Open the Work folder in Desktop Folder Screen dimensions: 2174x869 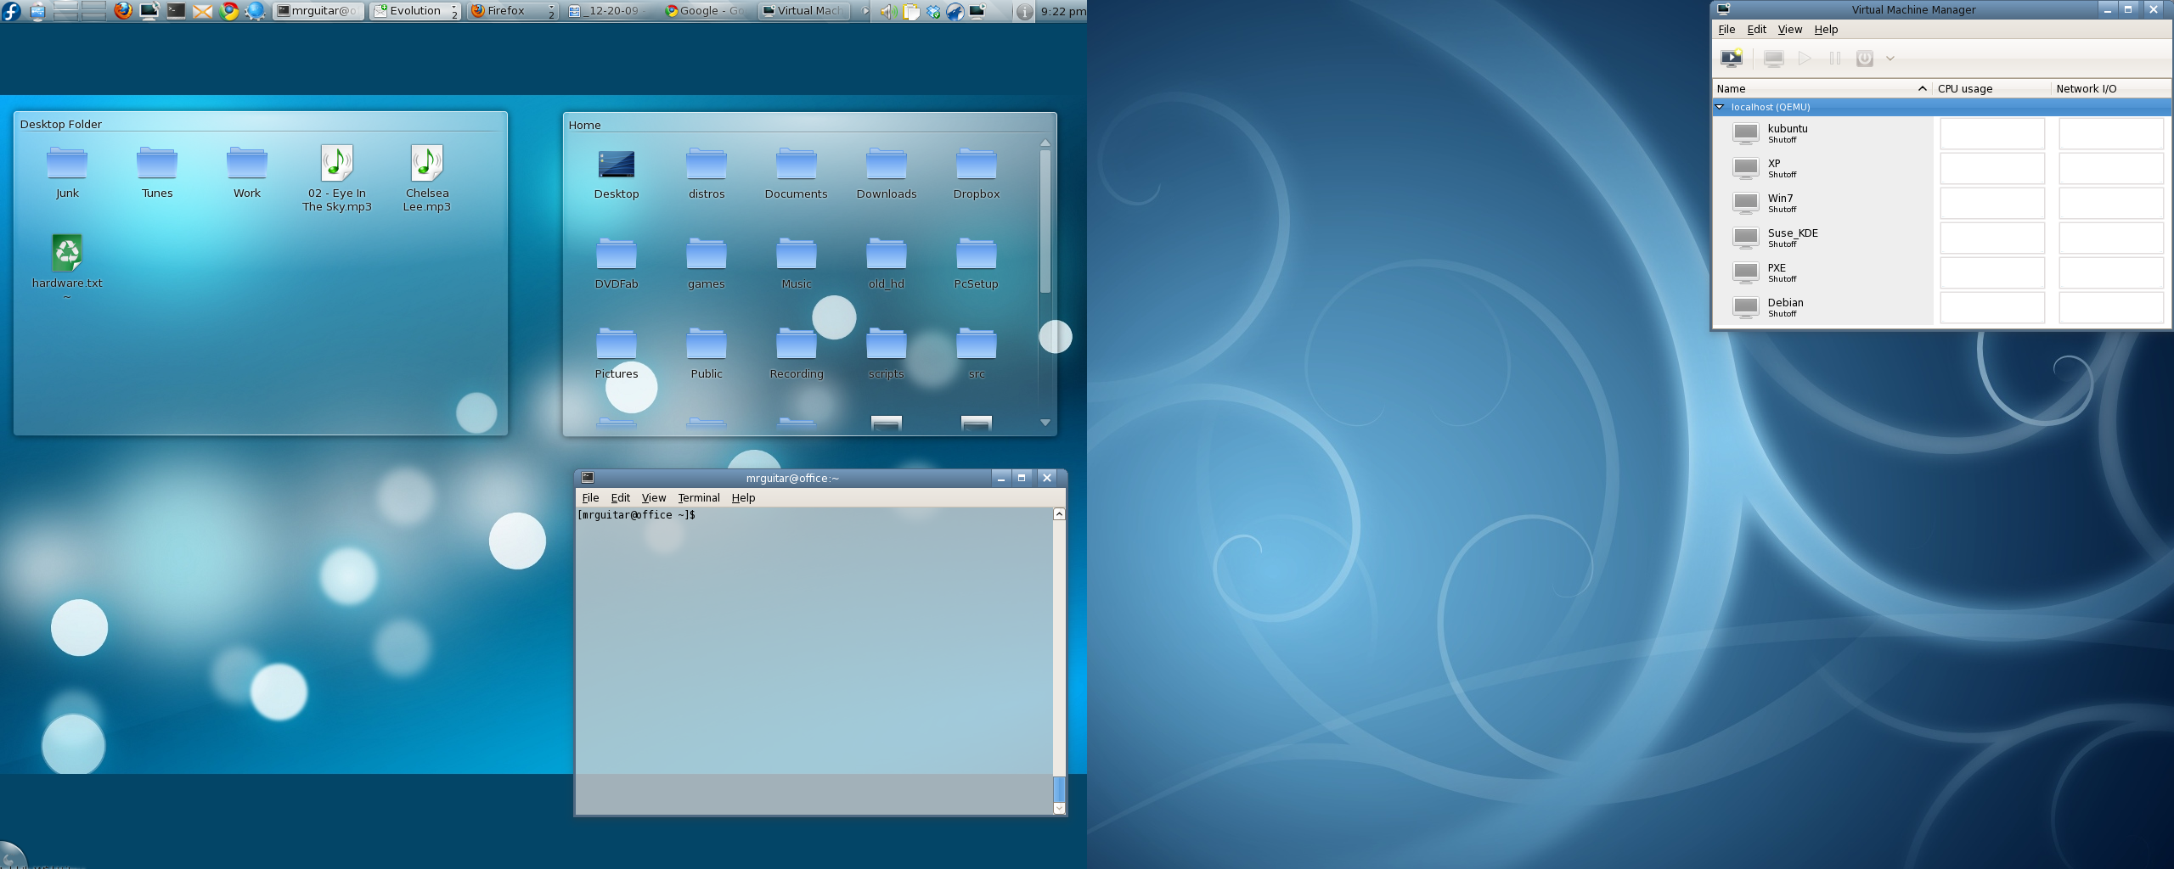[x=247, y=172]
